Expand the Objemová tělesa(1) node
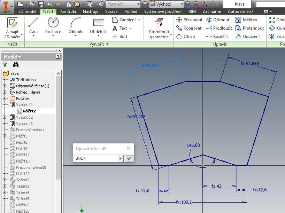Image resolution: width=285 pixels, height=213 pixels. point(5,86)
